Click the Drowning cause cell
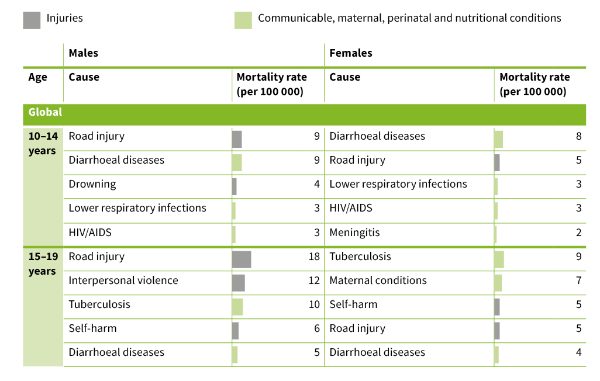Image resolution: width=600 pixels, height=381 pixels. (x=92, y=185)
